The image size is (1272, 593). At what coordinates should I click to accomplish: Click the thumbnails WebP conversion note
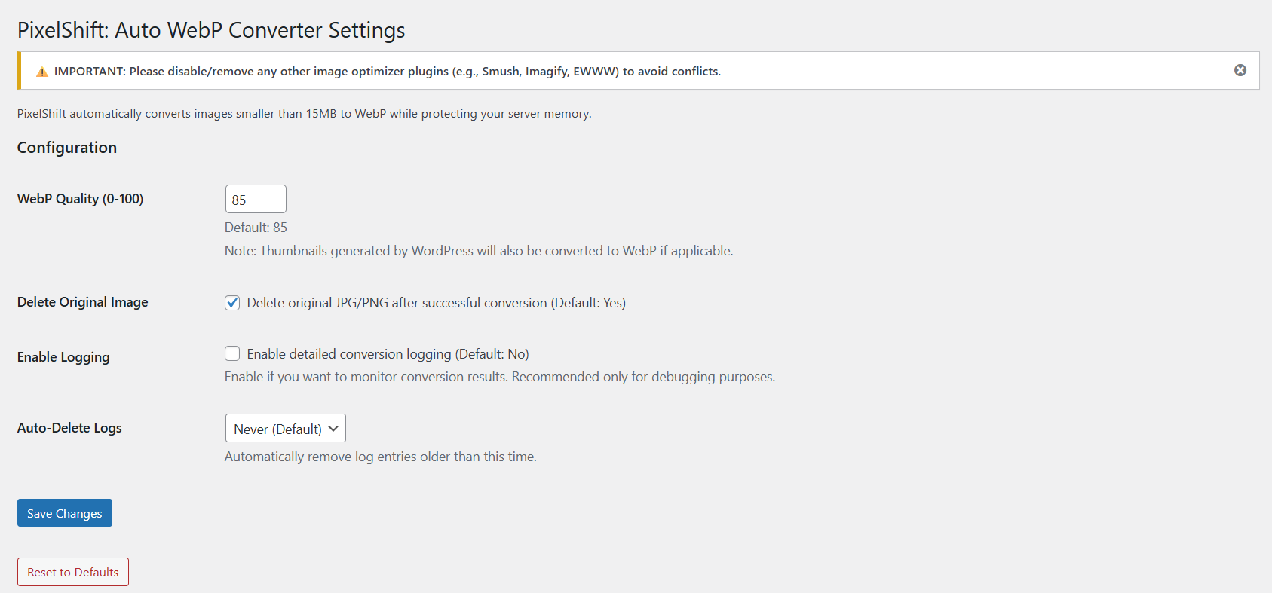coord(478,251)
